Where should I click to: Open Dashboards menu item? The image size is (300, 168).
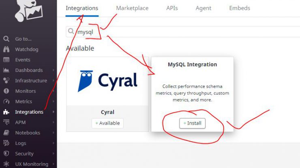(x=29, y=70)
